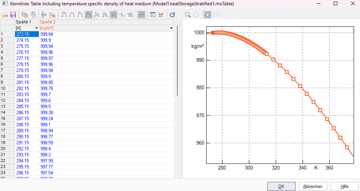Select the cell with value 288.15
This screenshot has height=191, width=360.
click(27, 124)
